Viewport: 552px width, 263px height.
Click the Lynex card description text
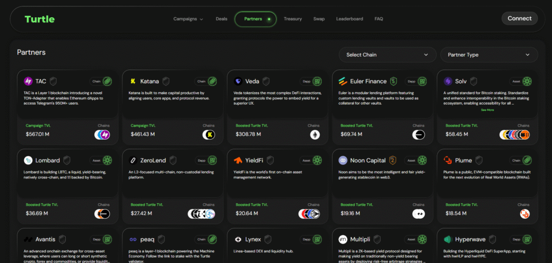coord(264,251)
